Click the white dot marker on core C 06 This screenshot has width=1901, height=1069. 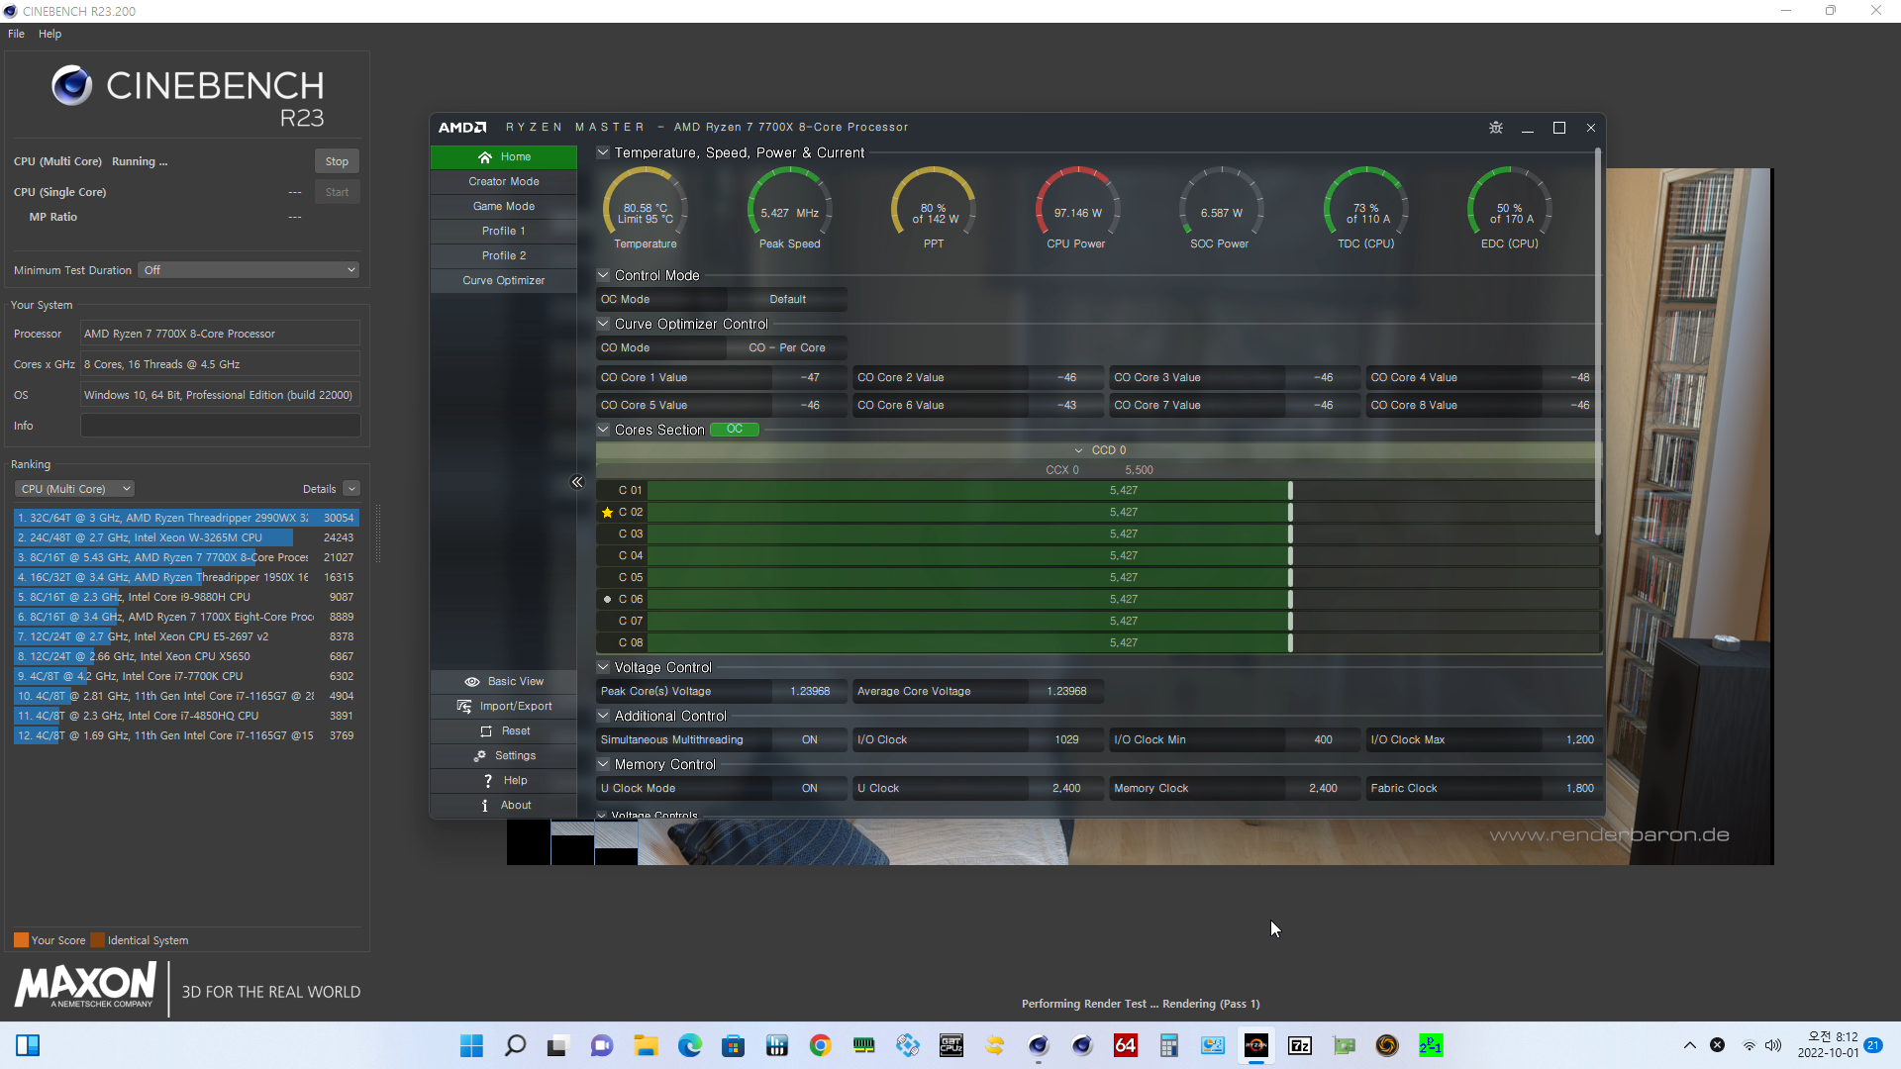click(x=608, y=599)
